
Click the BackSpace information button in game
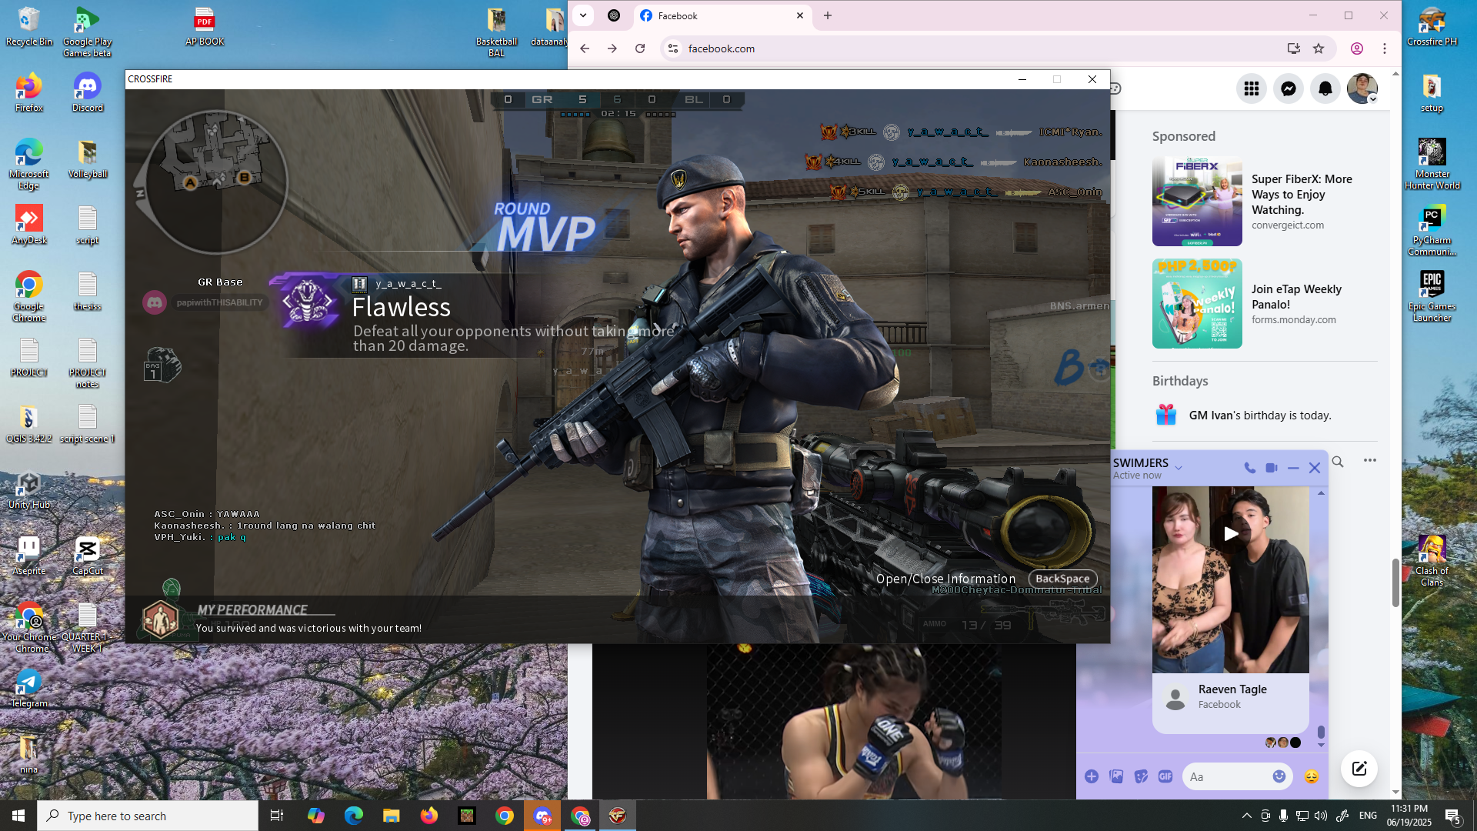point(1062,579)
